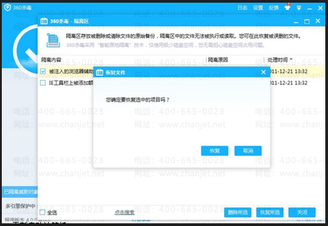Screen dimensions: 328x226
Task: Minimize the 360杀毒 main window
Action: [310, 9]
